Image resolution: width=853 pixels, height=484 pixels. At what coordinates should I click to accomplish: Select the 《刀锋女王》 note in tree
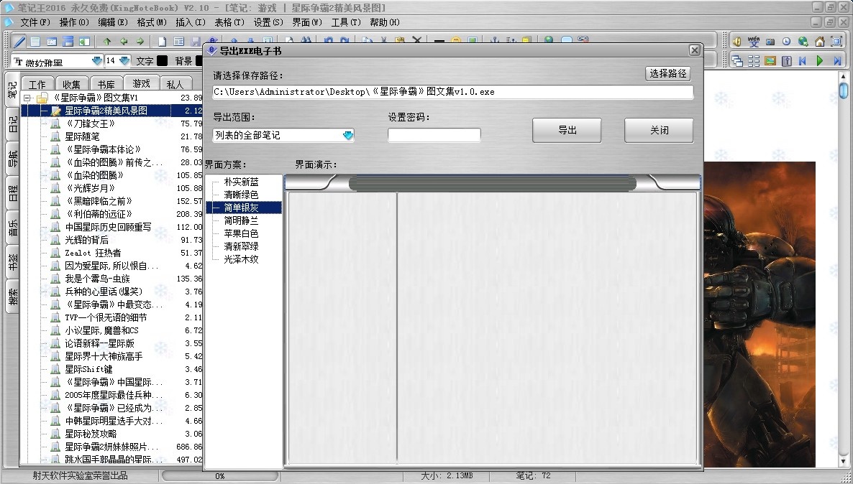tap(90, 124)
